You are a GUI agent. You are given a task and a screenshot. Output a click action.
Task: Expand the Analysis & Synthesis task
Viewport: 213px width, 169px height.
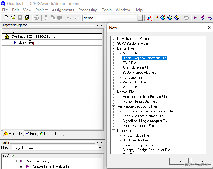[21, 167]
